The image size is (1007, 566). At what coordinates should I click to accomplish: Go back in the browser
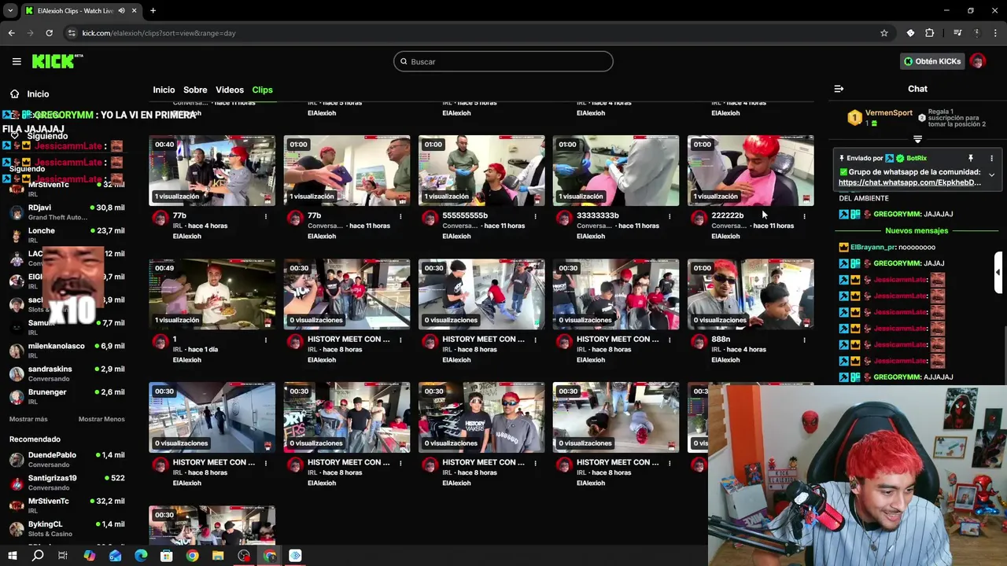point(11,33)
